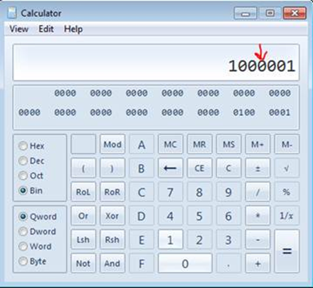Click the number 2 key
Screen dimensions: 313x288
199,240
